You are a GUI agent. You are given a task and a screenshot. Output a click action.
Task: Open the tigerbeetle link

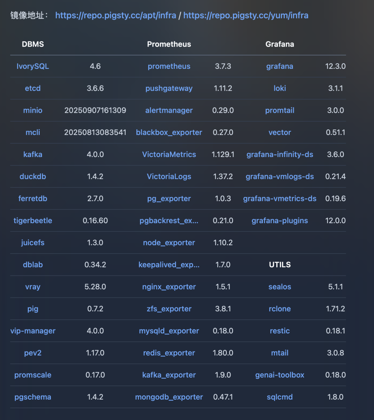(x=33, y=221)
